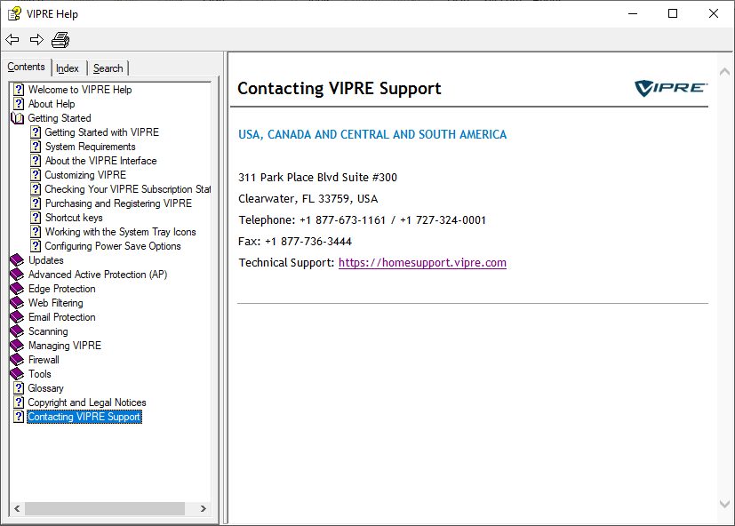This screenshot has height=526, width=735.
Task: Click the content pane scroll down arrow
Action: tap(724, 505)
